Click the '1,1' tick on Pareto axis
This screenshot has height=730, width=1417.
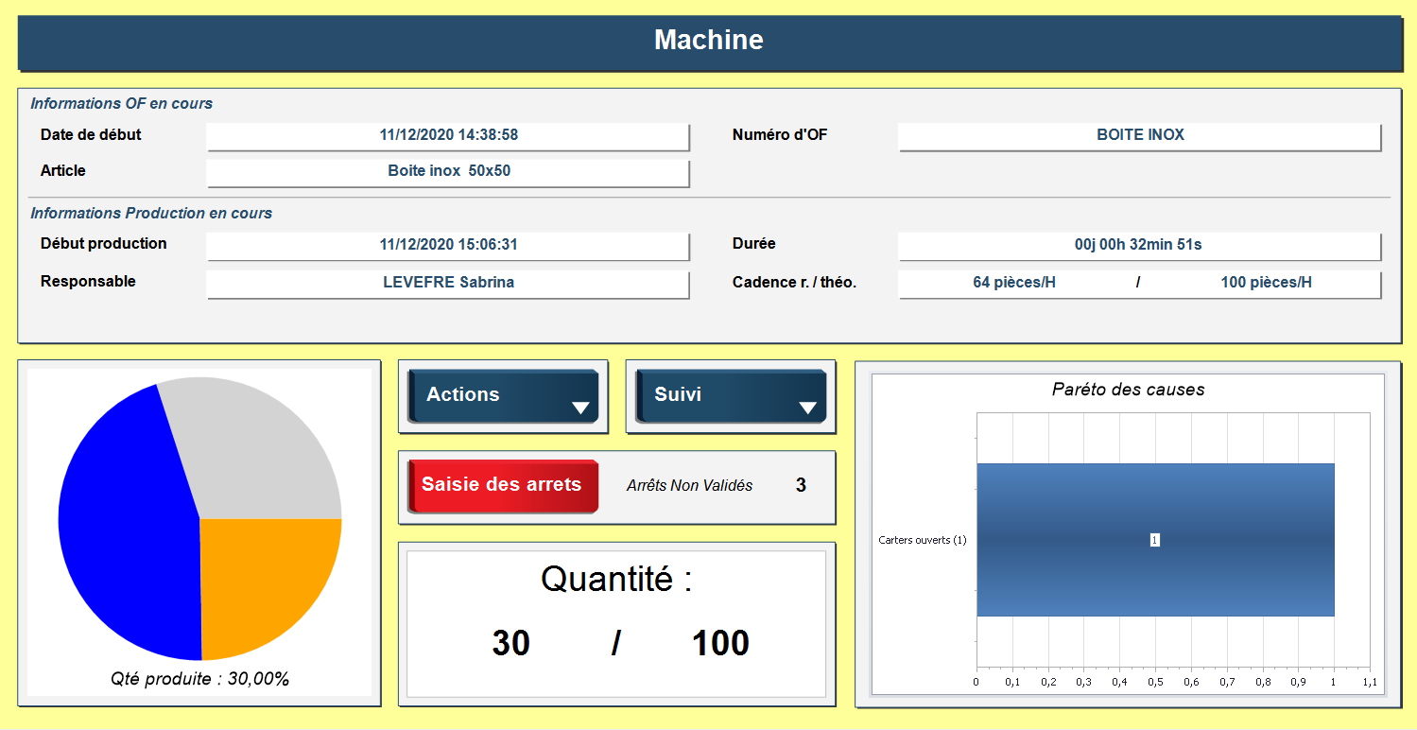[1370, 682]
